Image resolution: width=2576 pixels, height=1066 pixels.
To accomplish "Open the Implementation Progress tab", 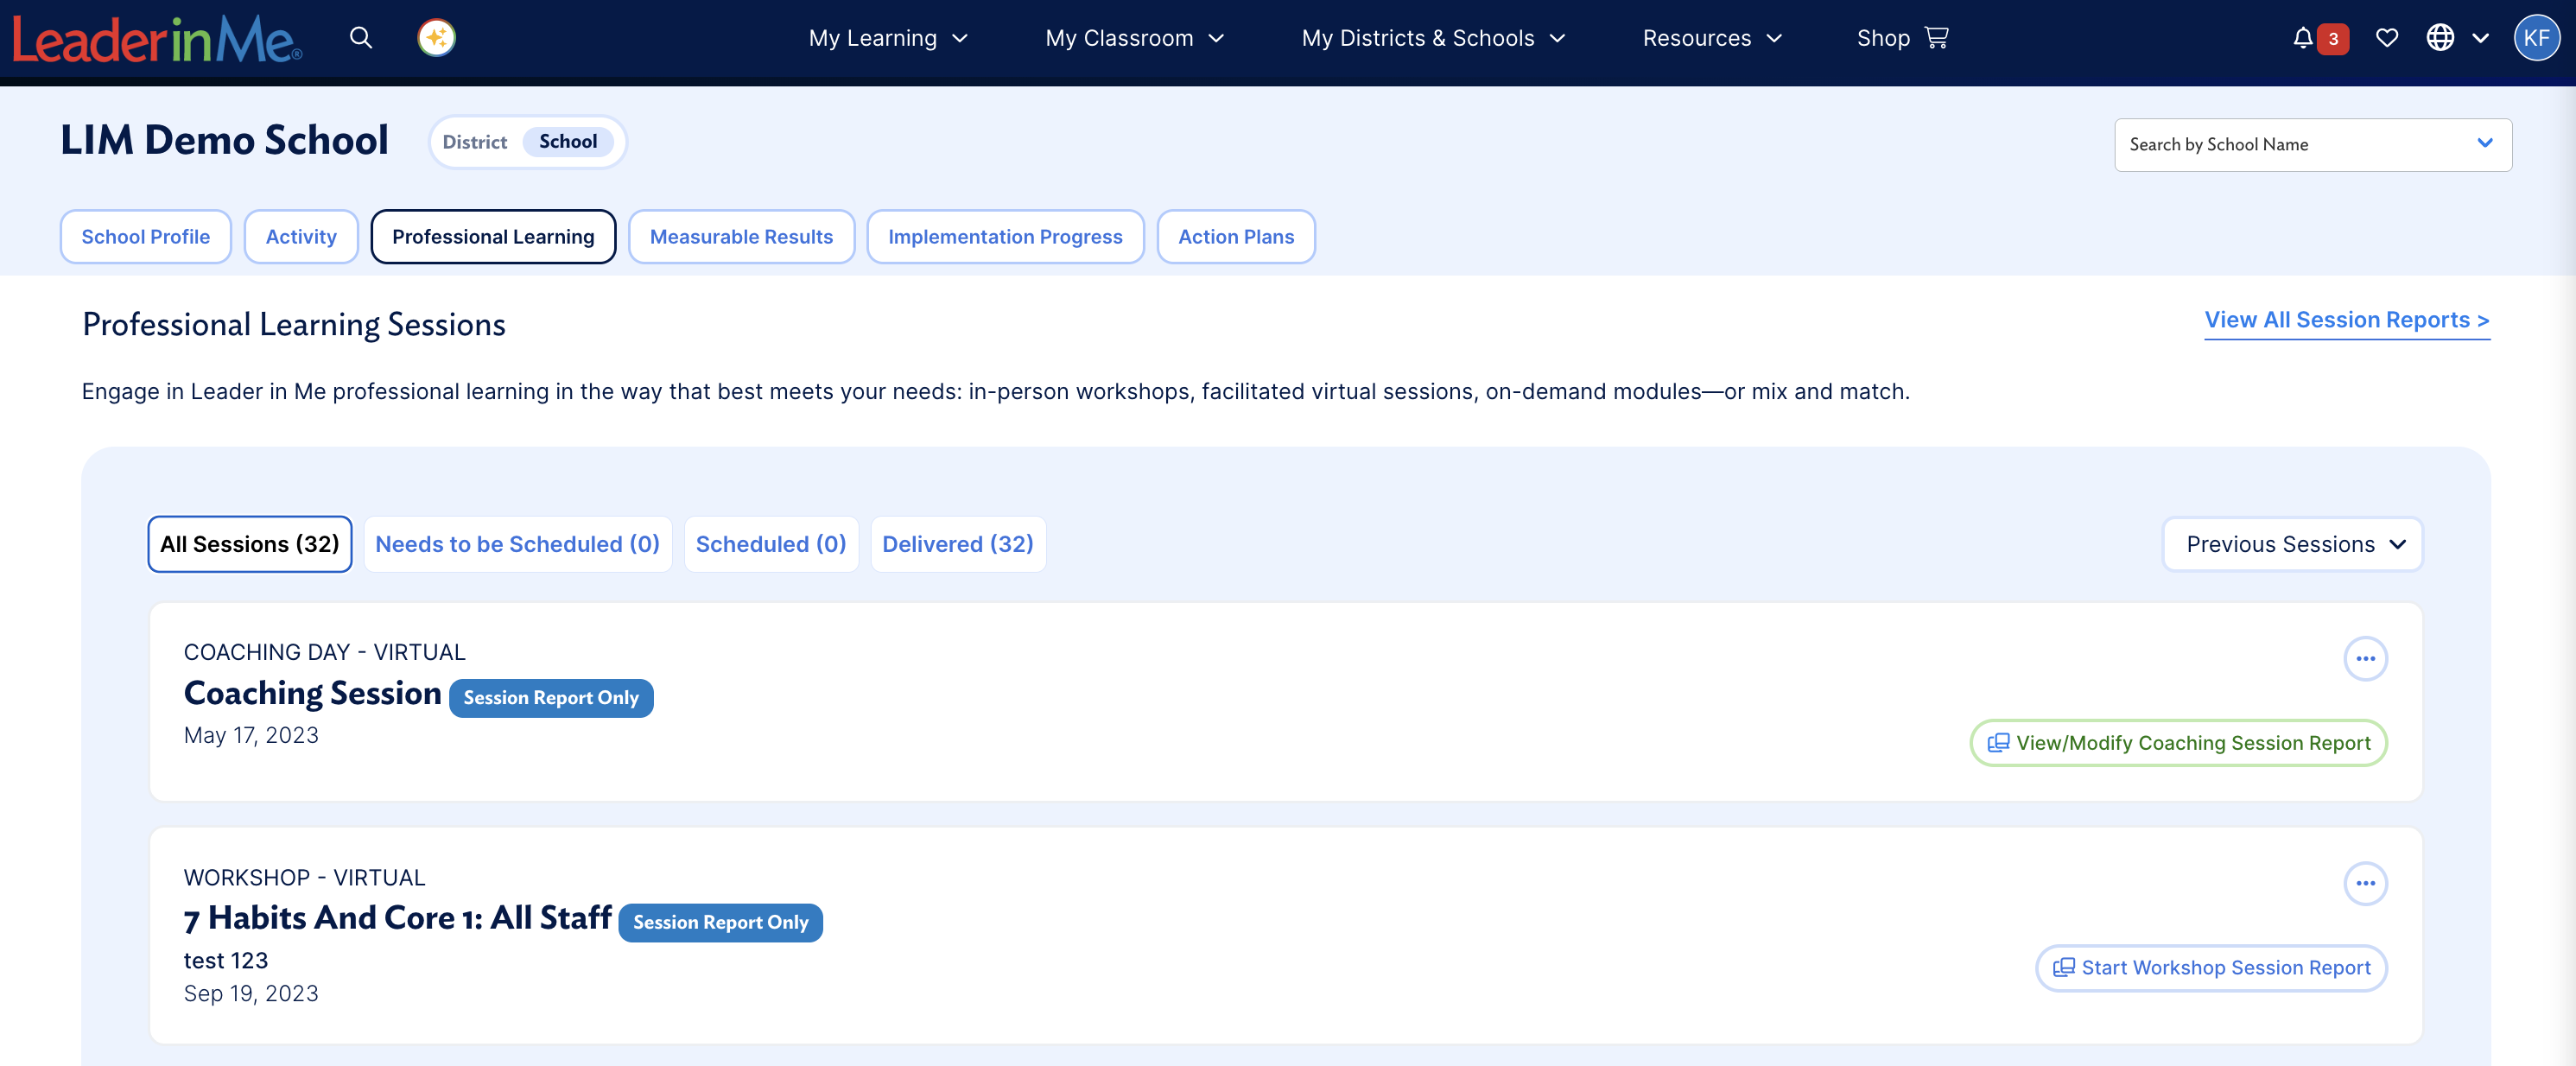I will coord(1005,237).
